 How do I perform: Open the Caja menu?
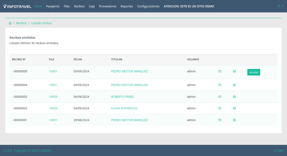(x=92, y=6)
